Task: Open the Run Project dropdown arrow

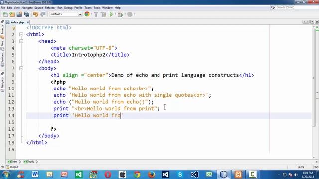Action: click(115, 14)
